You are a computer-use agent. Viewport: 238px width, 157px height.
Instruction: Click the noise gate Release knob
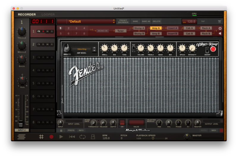click(x=103, y=123)
